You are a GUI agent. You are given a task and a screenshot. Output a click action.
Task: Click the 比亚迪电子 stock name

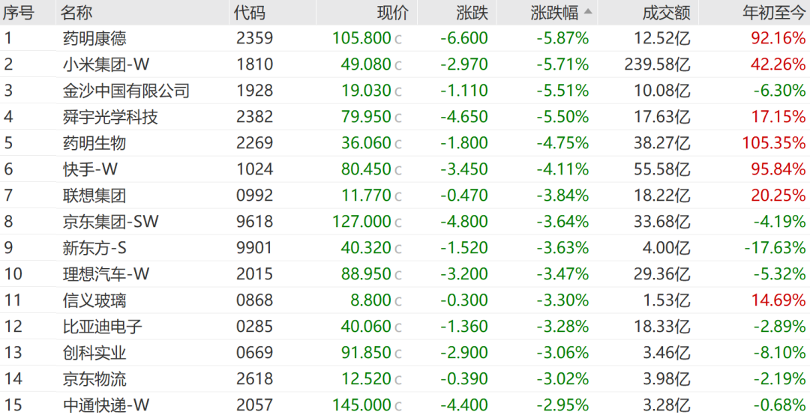coord(103,327)
